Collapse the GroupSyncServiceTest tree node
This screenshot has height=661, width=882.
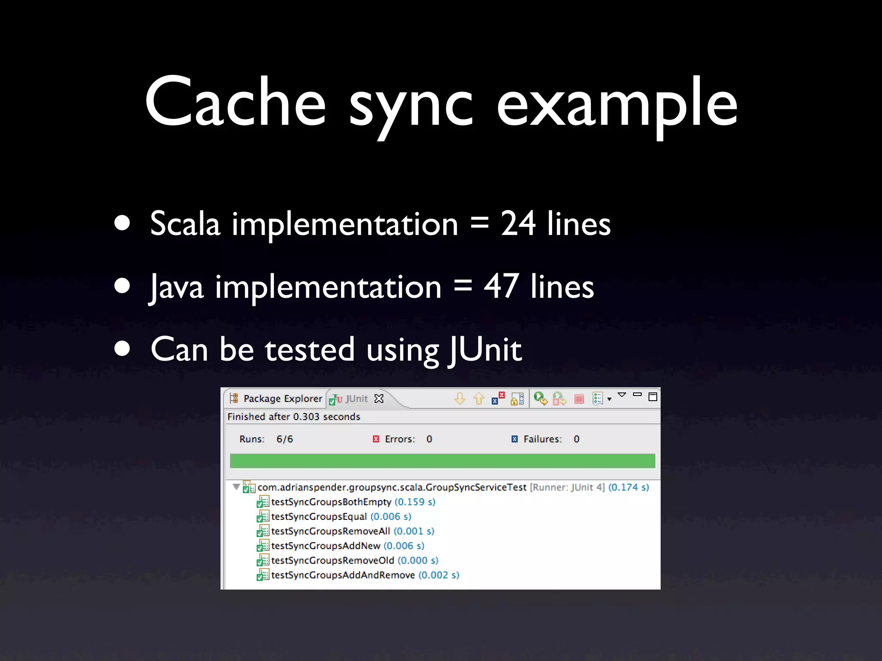coord(236,487)
